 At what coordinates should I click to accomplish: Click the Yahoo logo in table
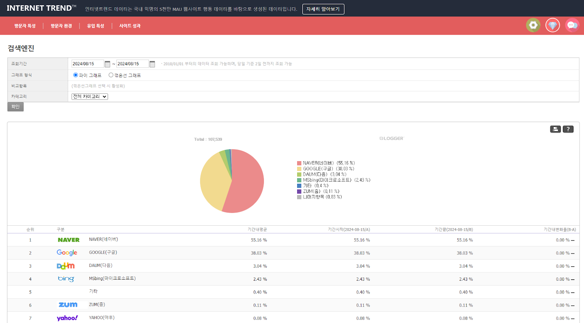coord(67,318)
